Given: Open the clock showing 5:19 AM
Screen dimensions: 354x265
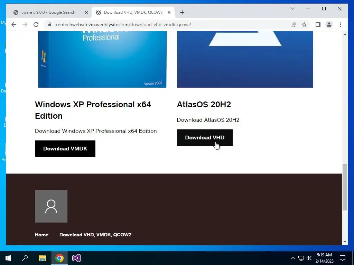Looking at the screenshot, I should click(x=324, y=258).
